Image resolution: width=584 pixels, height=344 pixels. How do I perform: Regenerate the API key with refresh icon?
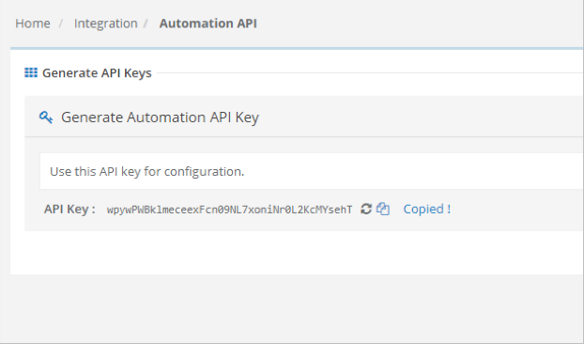366,209
